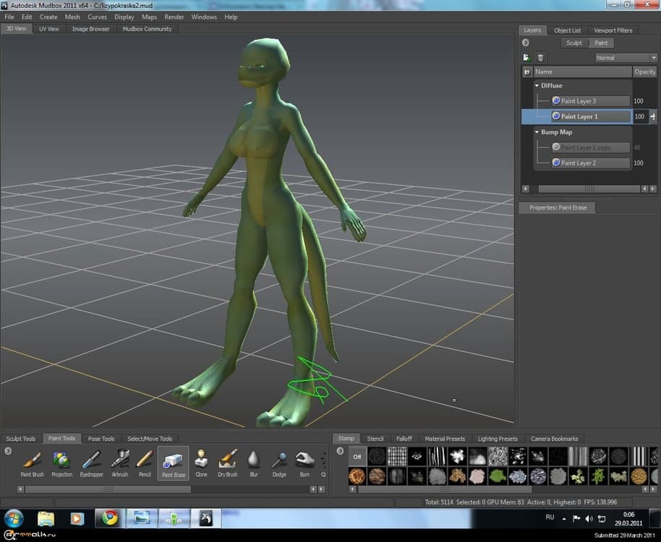Create a new paint layer
Viewport: 661px width, 542px height.
(526, 58)
